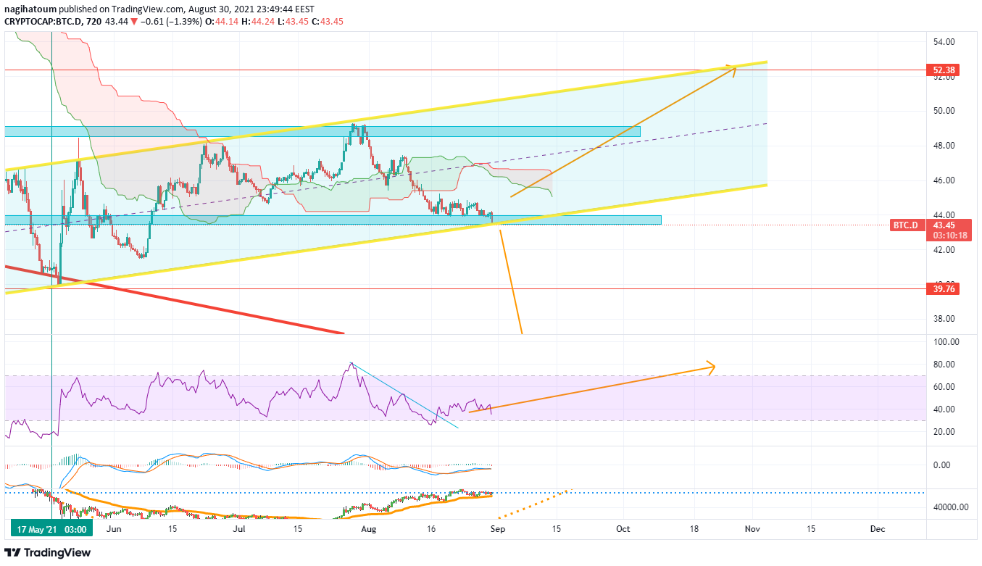The width and height of the screenshot is (982, 566).
Task: Click the MACD scale label 0.00
Action: [941, 465]
